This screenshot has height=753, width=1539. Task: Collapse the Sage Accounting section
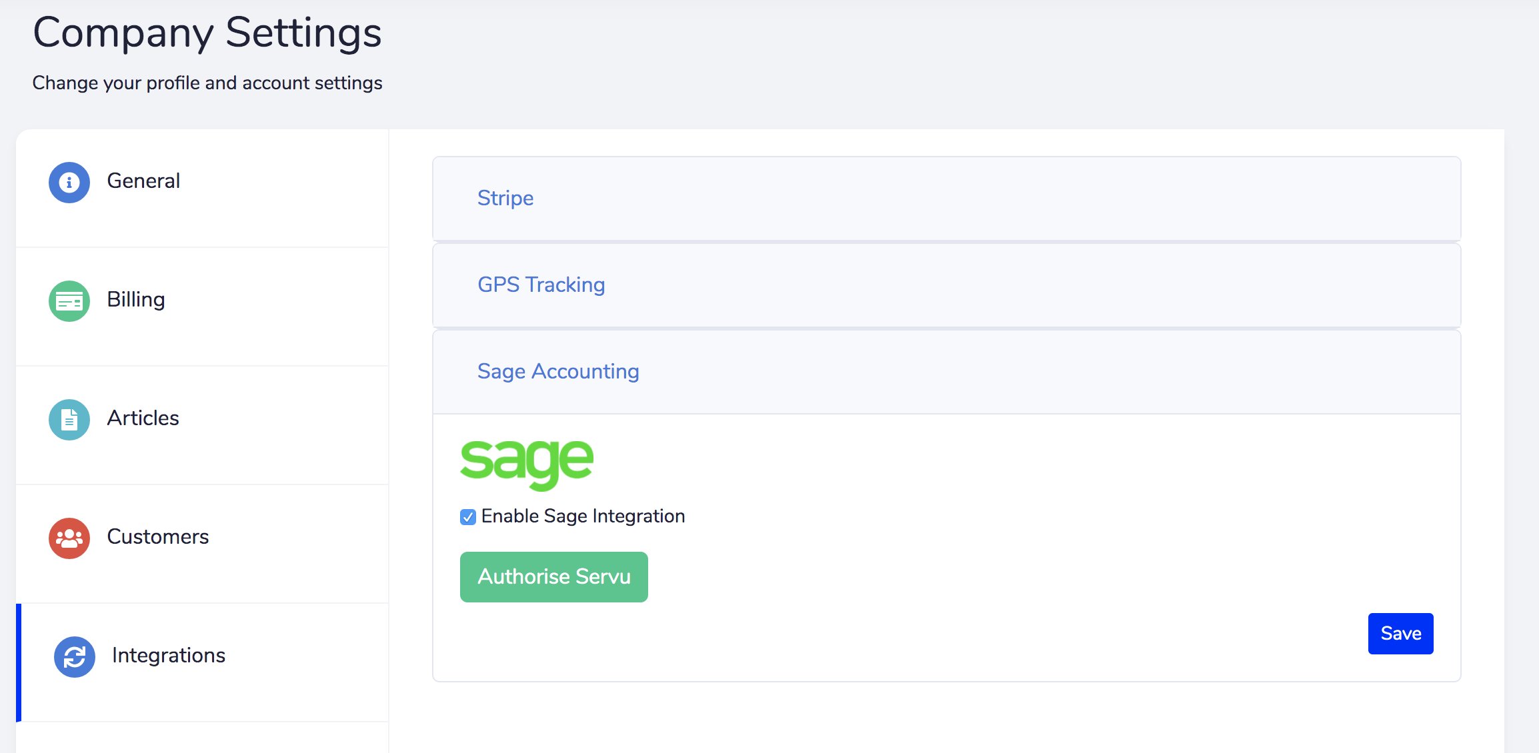947,372
